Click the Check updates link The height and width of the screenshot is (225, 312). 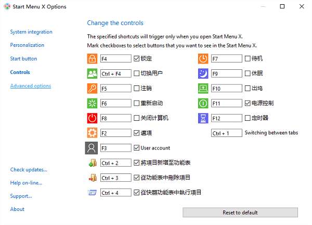28,169
